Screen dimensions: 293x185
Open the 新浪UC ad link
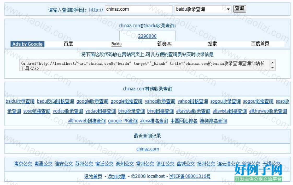click(164, 44)
